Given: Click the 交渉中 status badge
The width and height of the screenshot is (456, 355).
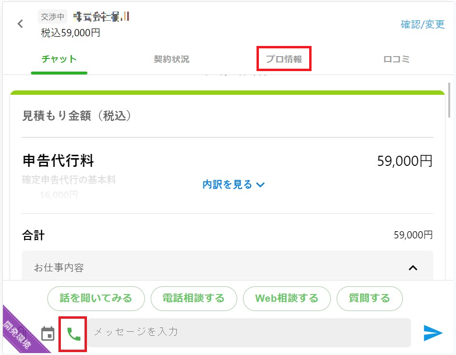Looking at the screenshot, I should [53, 16].
